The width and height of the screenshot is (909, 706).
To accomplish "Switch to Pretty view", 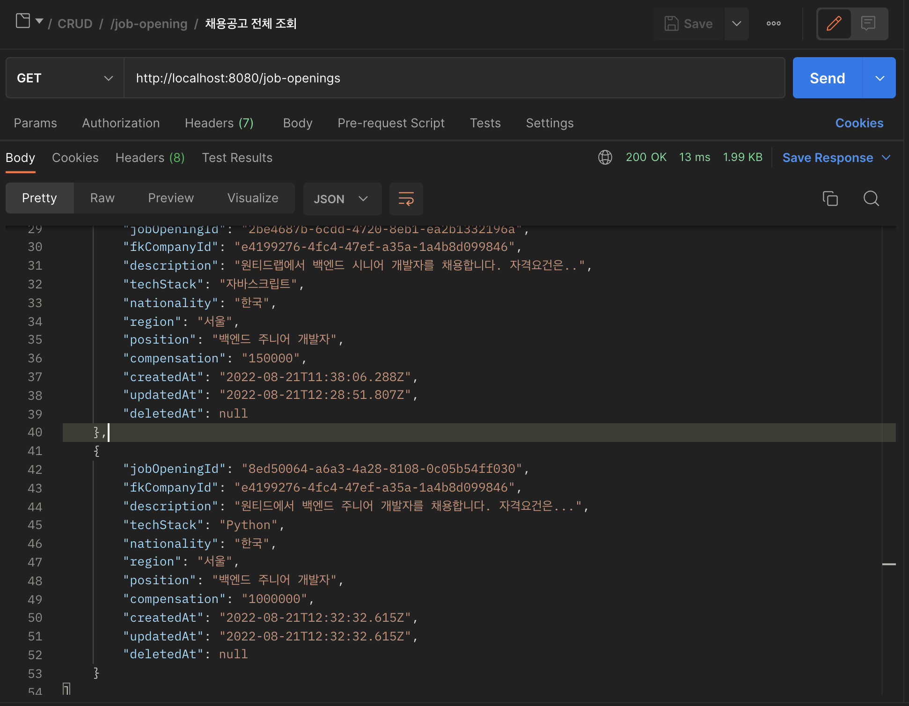I will click(39, 198).
